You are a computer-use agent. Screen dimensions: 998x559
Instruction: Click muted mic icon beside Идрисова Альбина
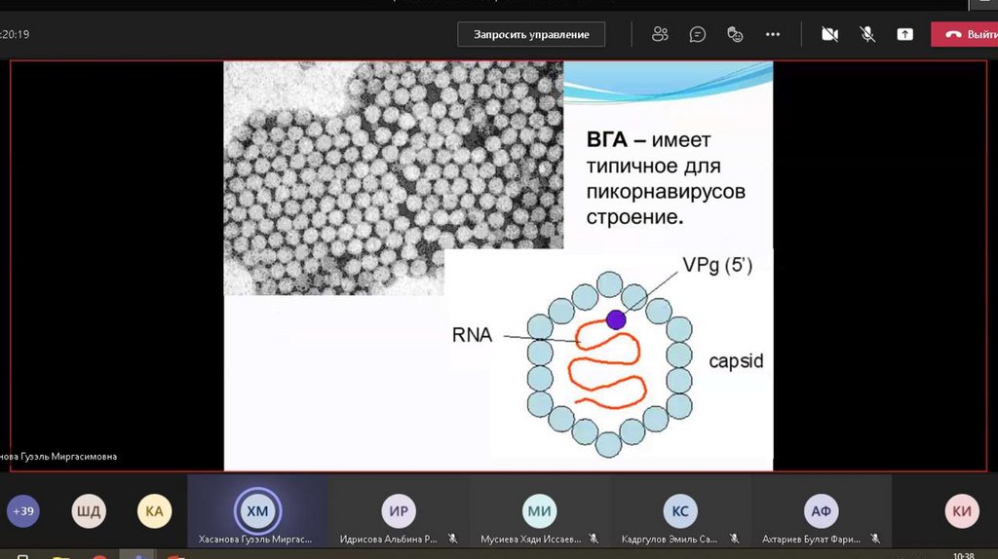452,539
